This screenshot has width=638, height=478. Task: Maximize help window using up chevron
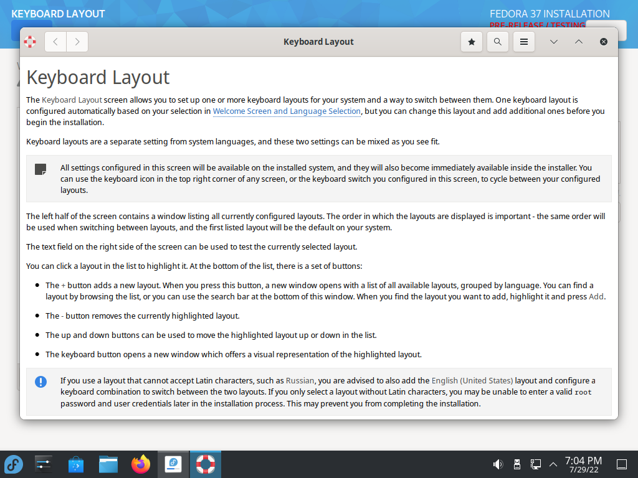pos(579,42)
